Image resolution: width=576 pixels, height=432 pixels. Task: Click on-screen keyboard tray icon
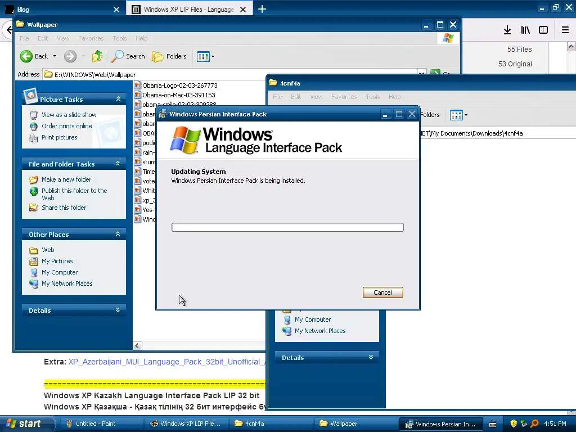pos(493,424)
